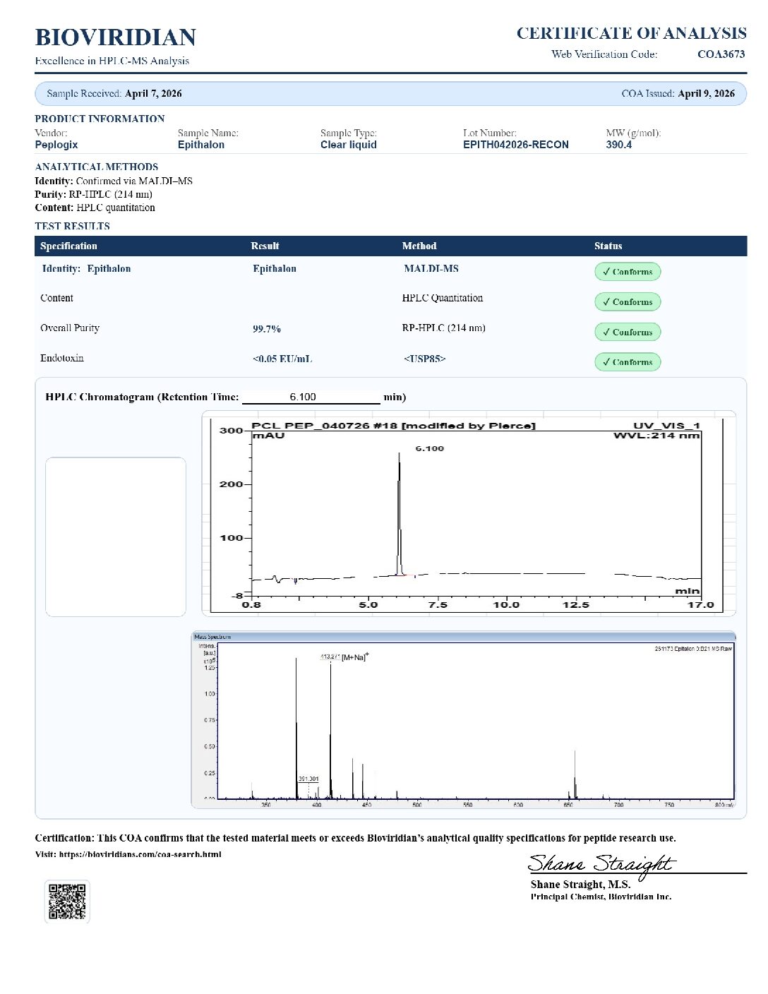768x994 pixels.
Task: Click the empty vial image placeholder box
Action: click(x=116, y=537)
